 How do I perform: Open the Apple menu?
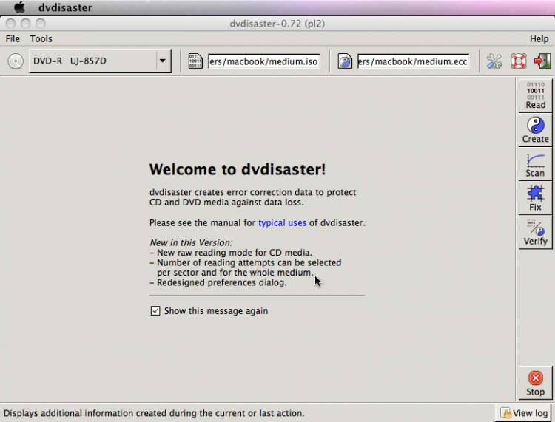click(19, 7)
